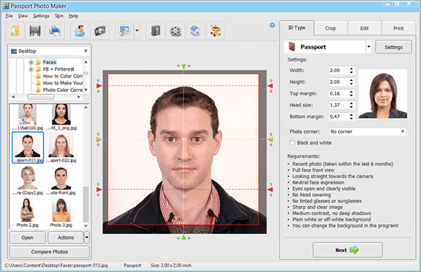Viewport: 421px width, 272px height.
Task: Switch to the Print tab
Action: (398, 28)
